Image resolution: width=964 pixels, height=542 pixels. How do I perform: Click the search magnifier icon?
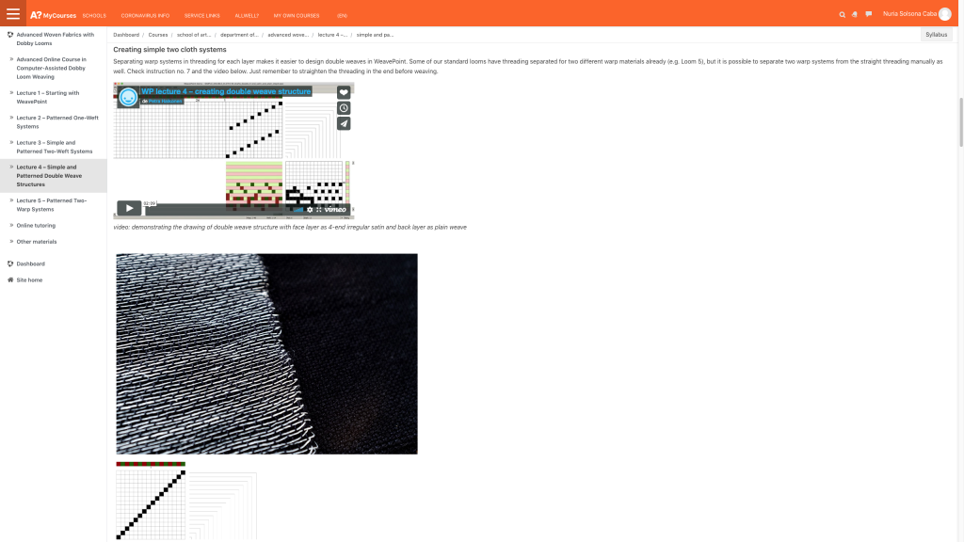(843, 14)
